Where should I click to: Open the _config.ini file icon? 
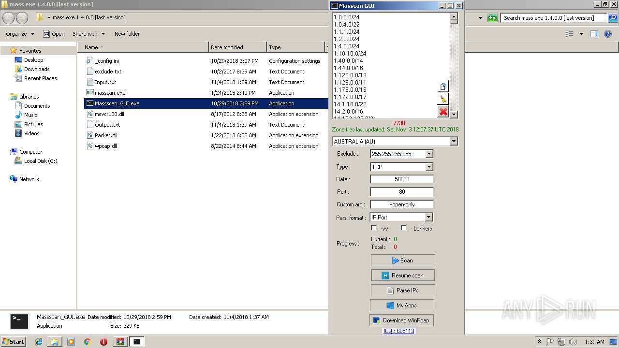[x=89, y=61]
